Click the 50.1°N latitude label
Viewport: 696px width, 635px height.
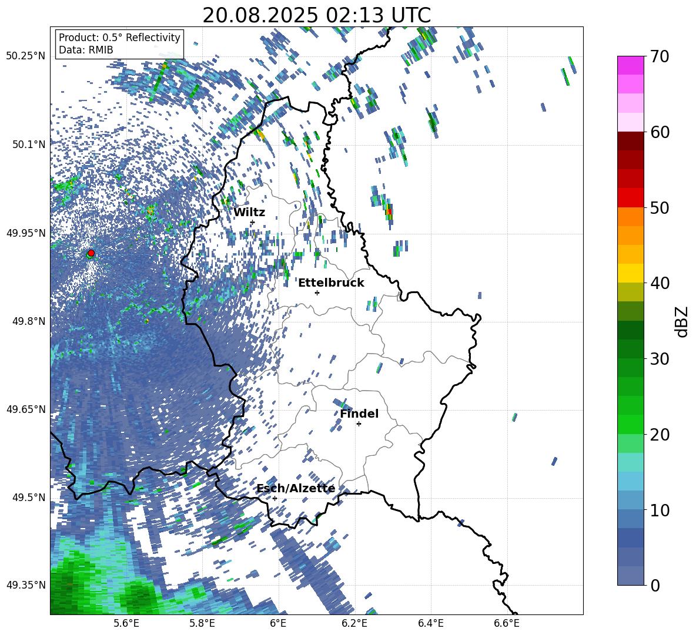[29, 145]
